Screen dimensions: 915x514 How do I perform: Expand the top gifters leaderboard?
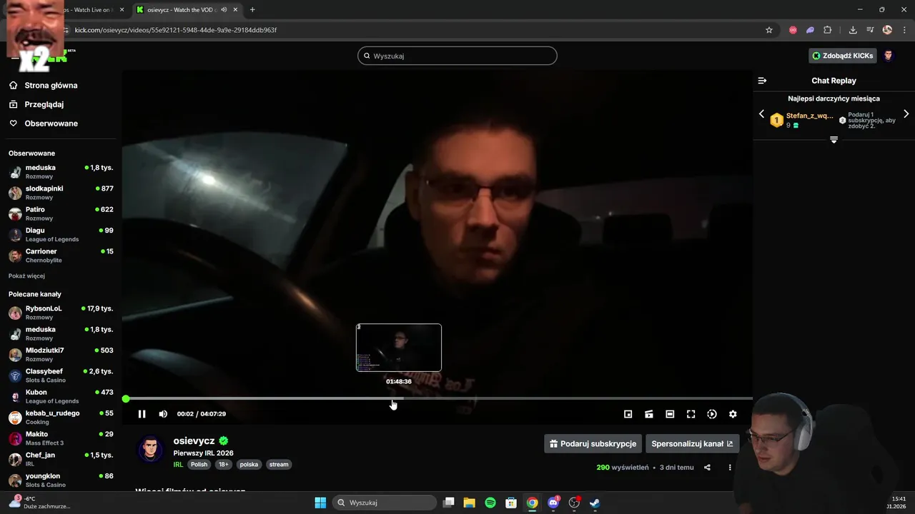[834, 140]
